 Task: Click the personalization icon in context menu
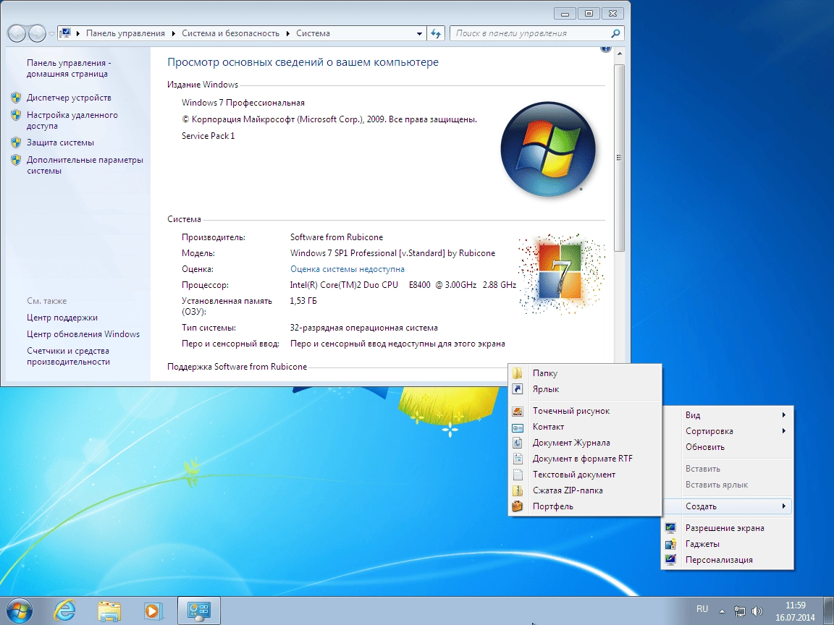tap(670, 560)
